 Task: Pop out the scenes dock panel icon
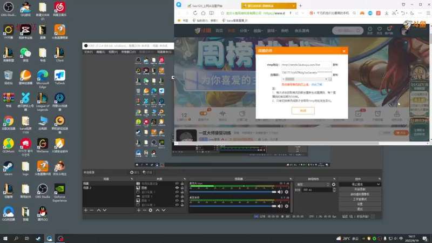(132, 179)
